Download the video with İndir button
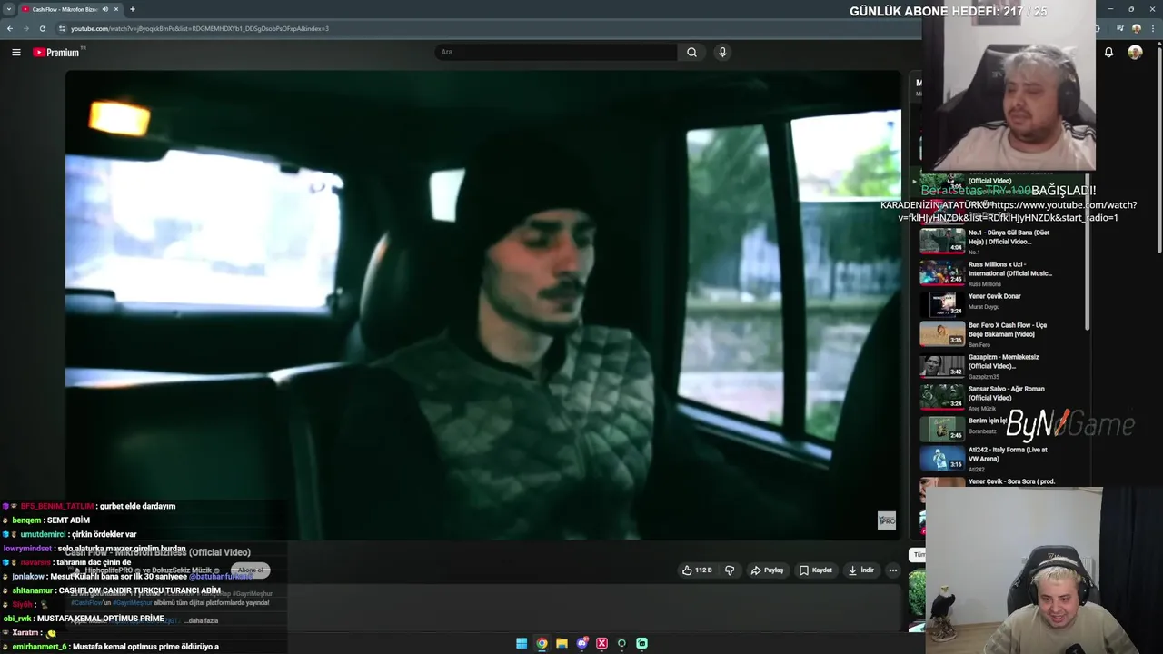1163x654 pixels. (x=861, y=570)
